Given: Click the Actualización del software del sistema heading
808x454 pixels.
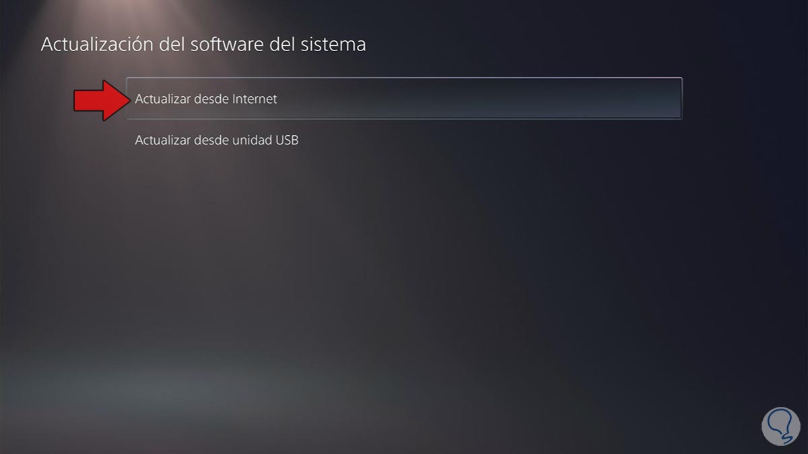Looking at the screenshot, I should click(x=203, y=44).
